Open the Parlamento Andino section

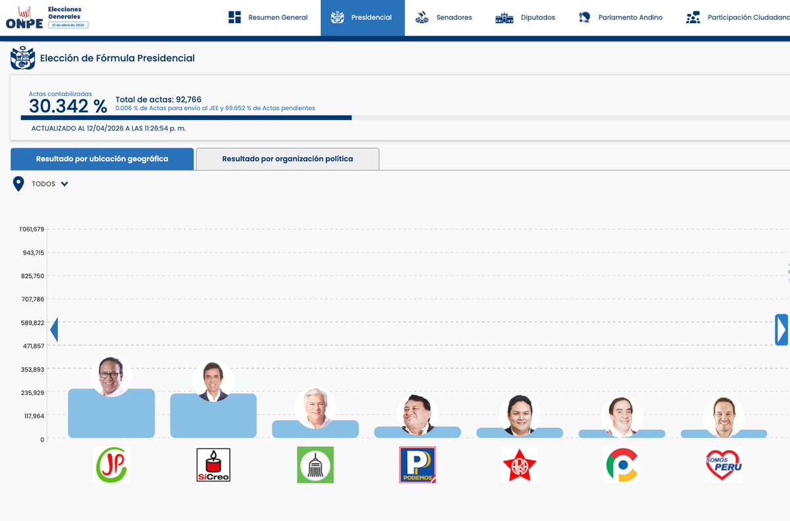point(620,18)
